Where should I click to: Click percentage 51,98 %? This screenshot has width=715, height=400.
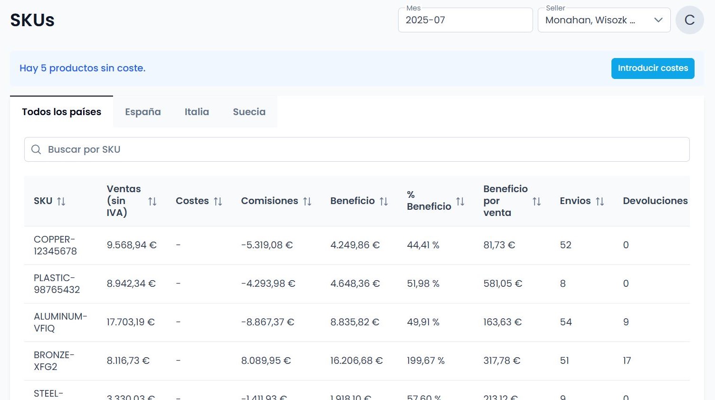tap(423, 283)
